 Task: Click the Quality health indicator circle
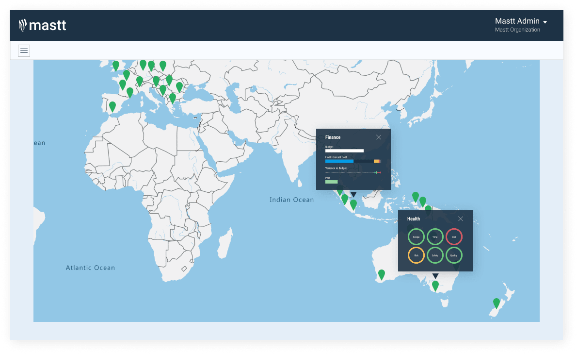pos(454,255)
